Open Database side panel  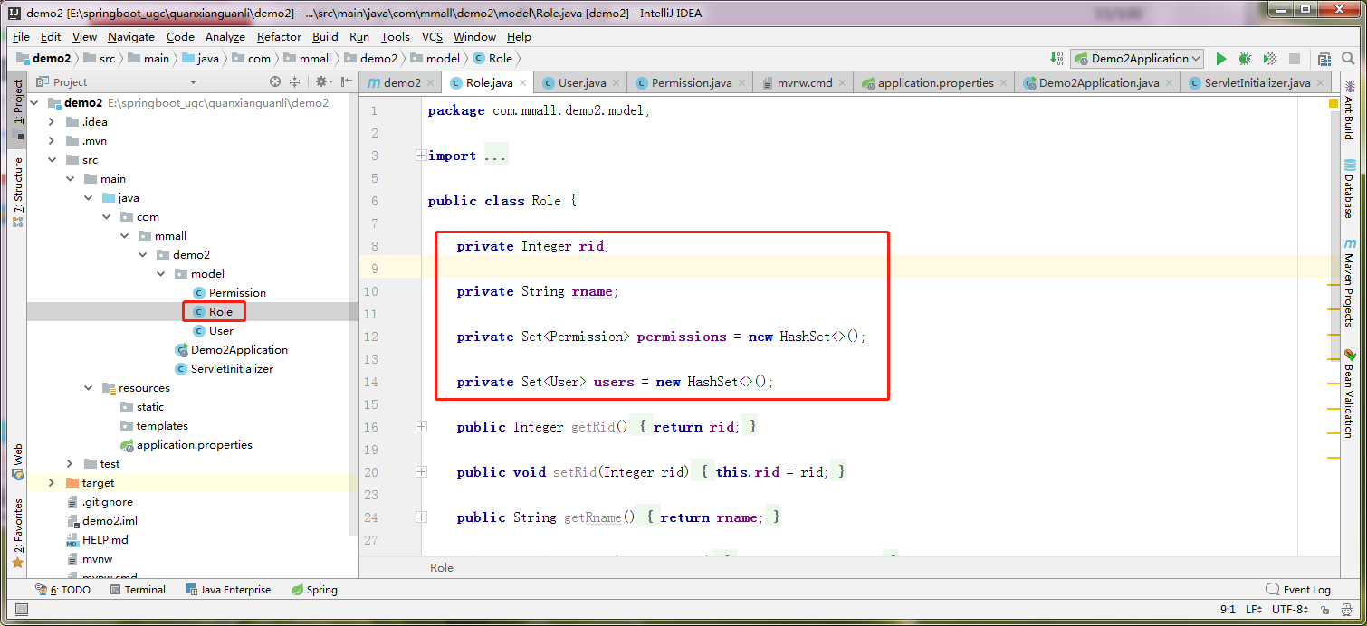tap(1349, 189)
